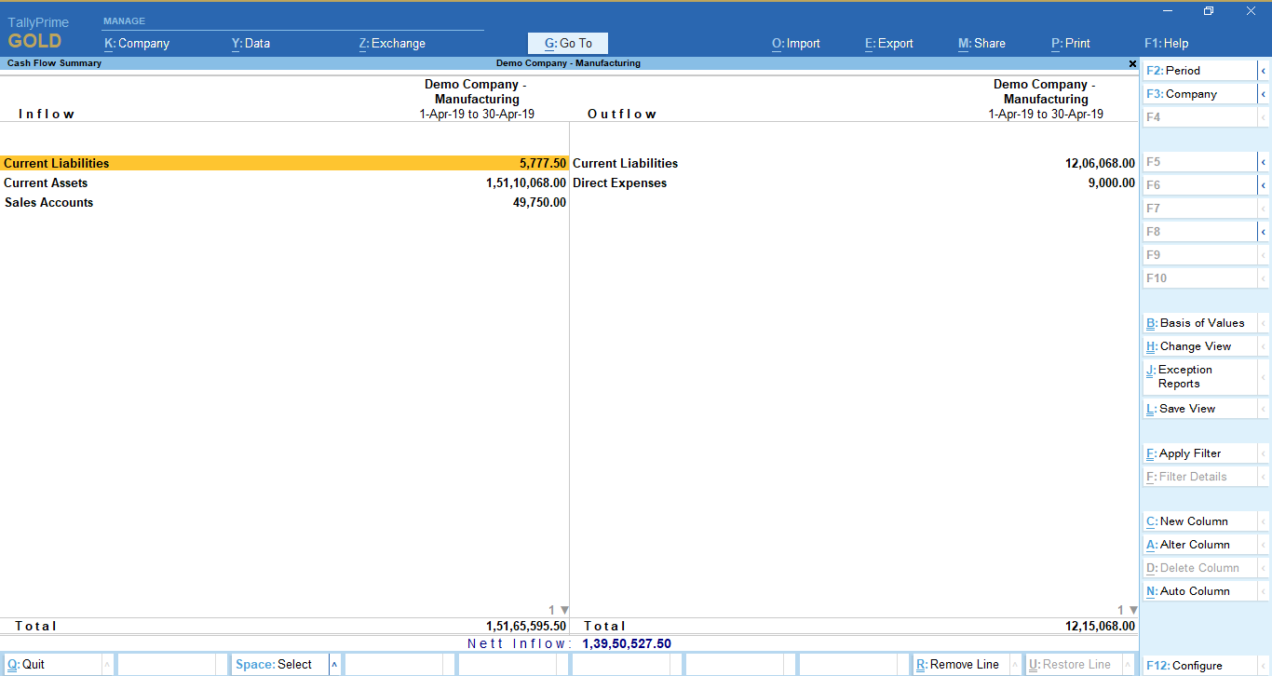The height and width of the screenshot is (676, 1272).
Task: Import data into the company
Action: coord(796,43)
